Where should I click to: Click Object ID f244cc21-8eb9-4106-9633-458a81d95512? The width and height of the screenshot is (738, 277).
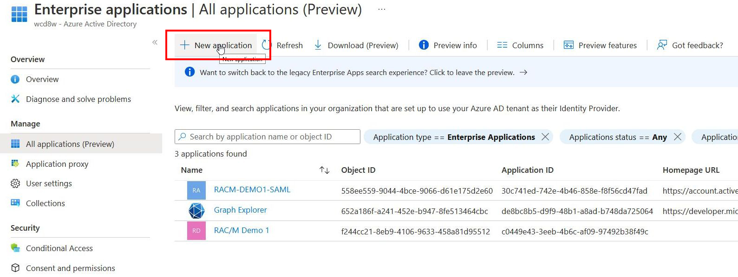[x=416, y=232]
